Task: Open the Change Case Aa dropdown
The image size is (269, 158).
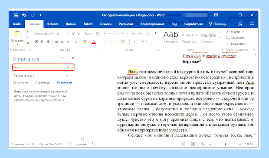Action: (88, 33)
